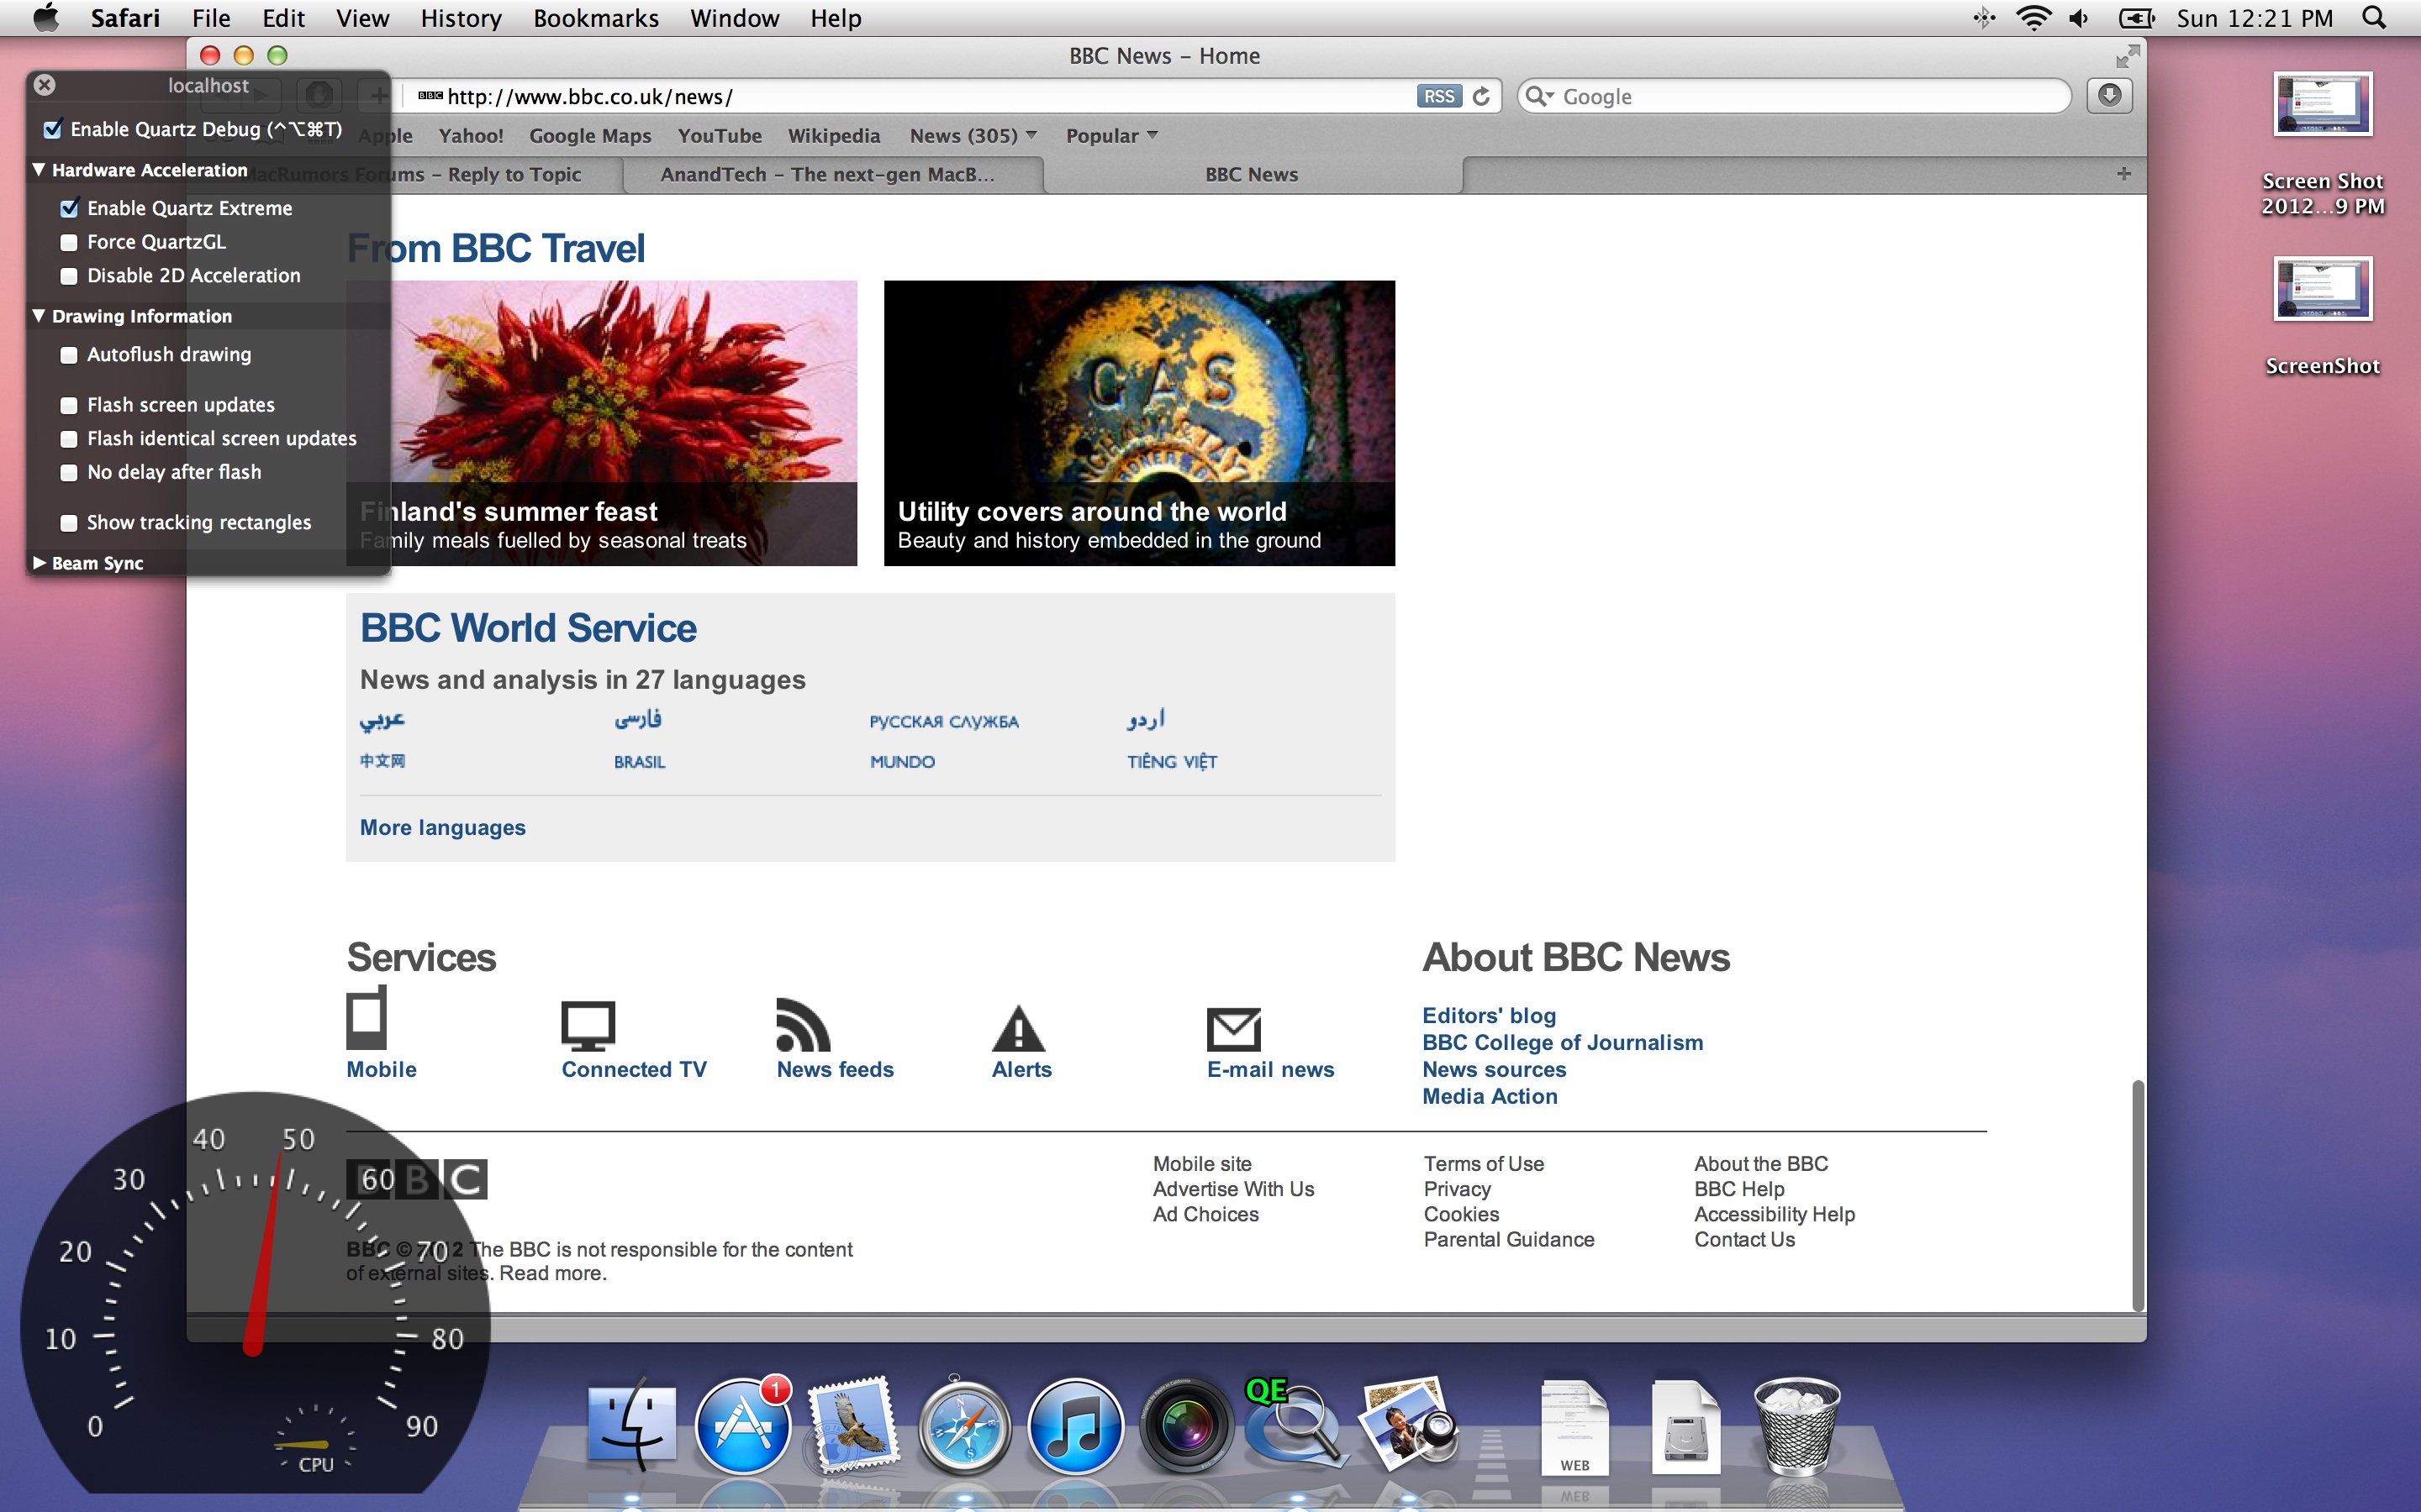
Task: Reload the BBC News page
Action: [1482, 96]
